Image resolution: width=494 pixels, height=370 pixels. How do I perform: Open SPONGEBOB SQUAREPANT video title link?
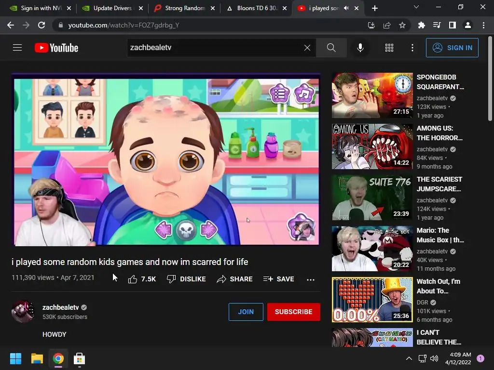440,82
